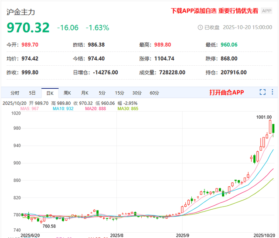Switch to the 周K weekly chart
The image size is (279, 238).
click(x=67, y=93)
